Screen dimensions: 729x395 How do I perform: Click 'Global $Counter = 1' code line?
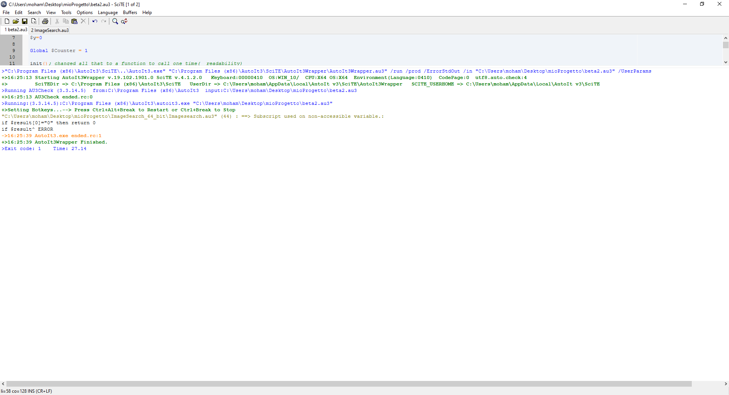59,51
